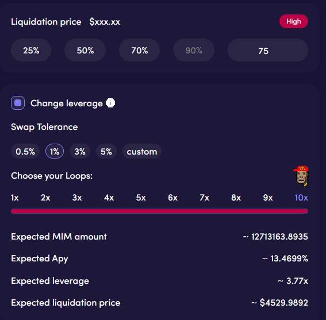Click the red High risk badge
Viewport: 326px width, 320px height.
pos(294,21)
